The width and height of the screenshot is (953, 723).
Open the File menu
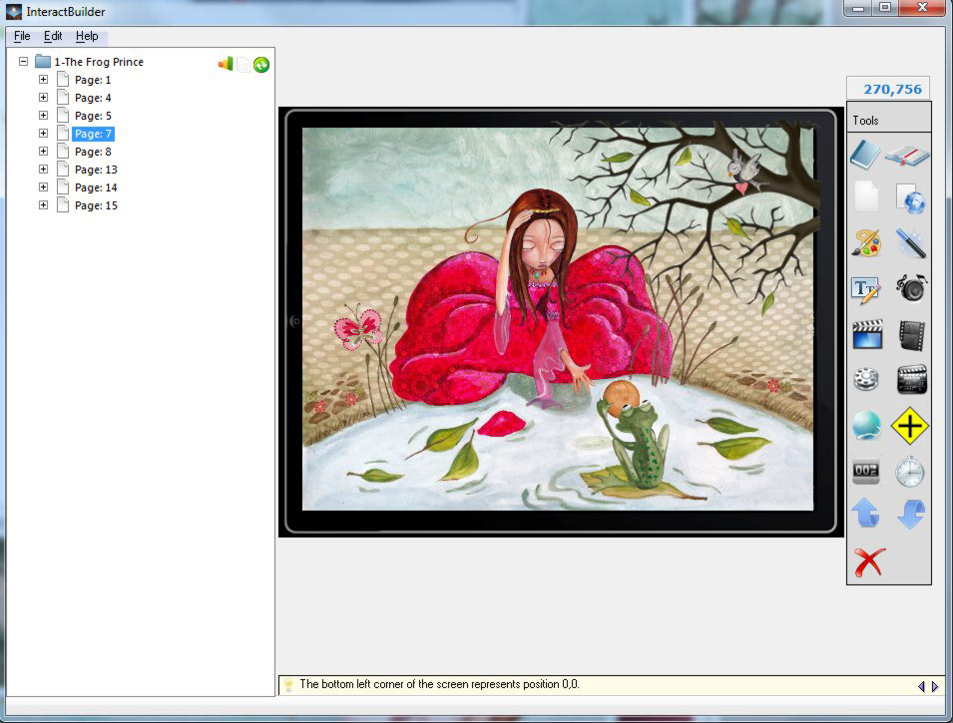coord(22,36)
